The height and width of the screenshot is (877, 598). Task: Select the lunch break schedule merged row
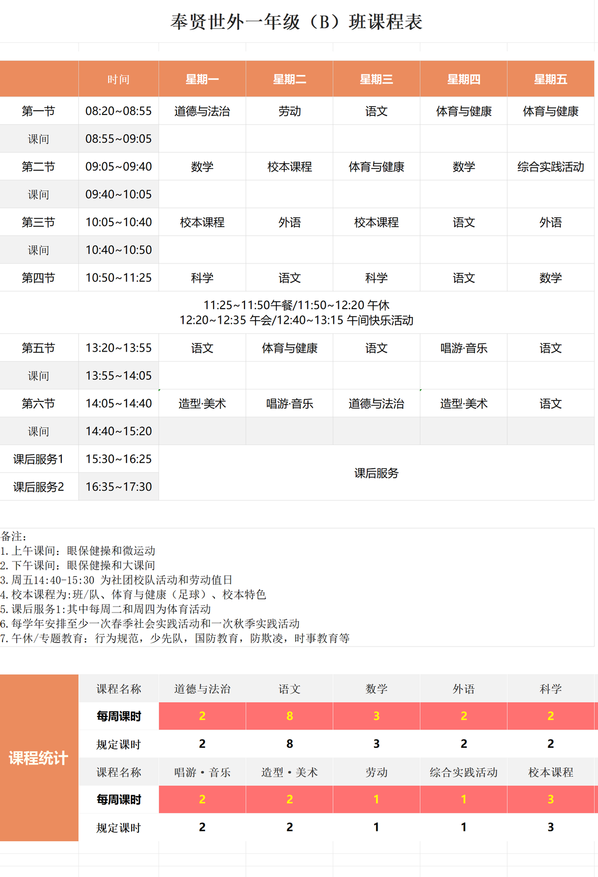(x=296, y=313)
